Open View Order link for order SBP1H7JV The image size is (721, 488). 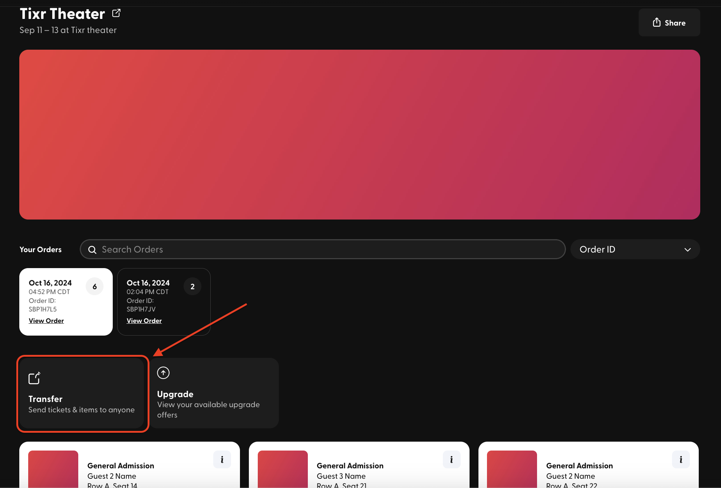144,321
